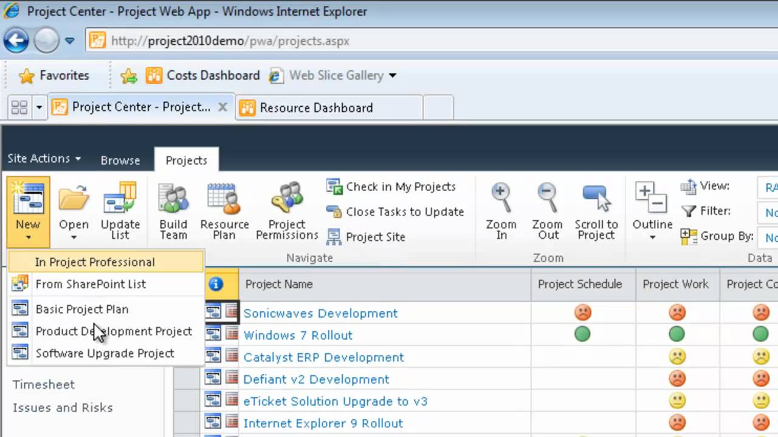Click Check in My Projects
Screen dimensions: 778x437
[x=391, y=186]
